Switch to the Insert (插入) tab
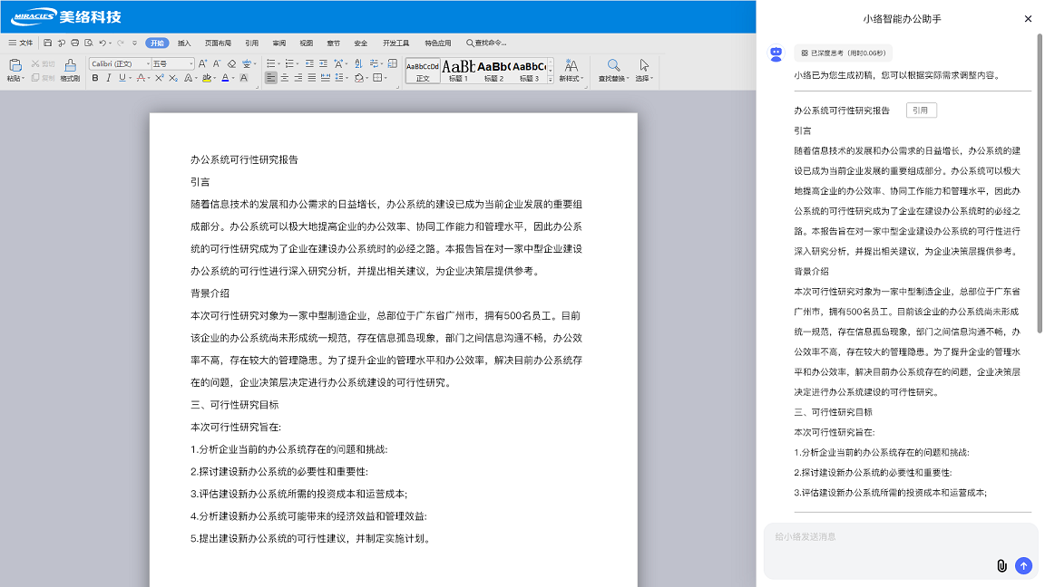Viewport: 1045px width, 587px height. point(184,43)
